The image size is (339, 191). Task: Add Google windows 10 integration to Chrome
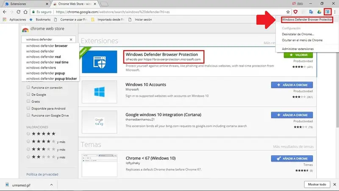[x=292, y=115]
